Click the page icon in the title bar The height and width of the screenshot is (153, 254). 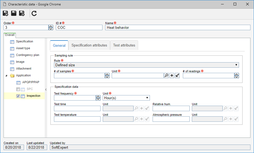pos(5,4)
